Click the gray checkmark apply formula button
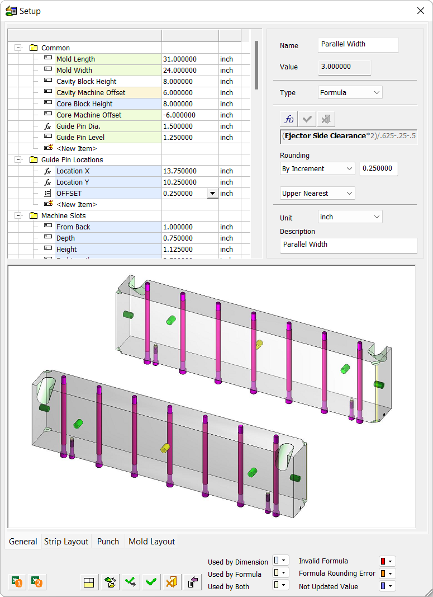Screen dimensions: 433x597 click(307, 120)
